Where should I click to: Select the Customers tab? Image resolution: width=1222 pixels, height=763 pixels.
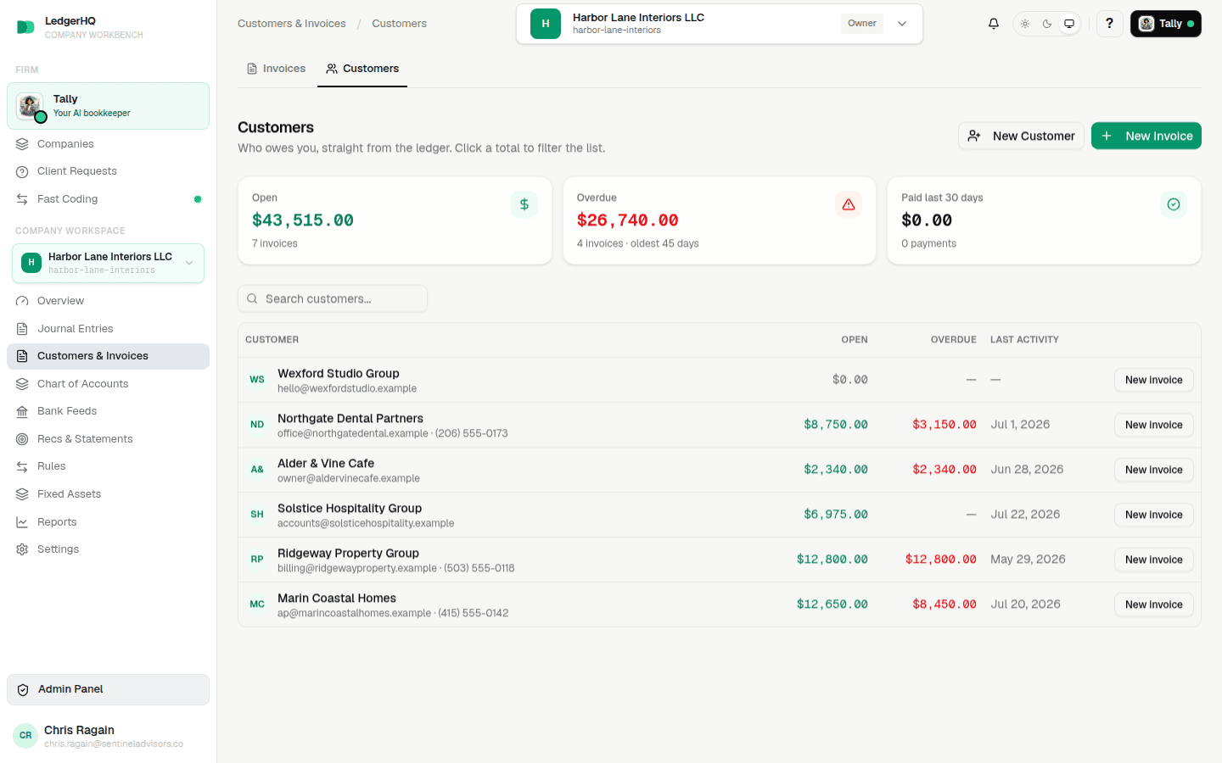click(x=362, y=69)
